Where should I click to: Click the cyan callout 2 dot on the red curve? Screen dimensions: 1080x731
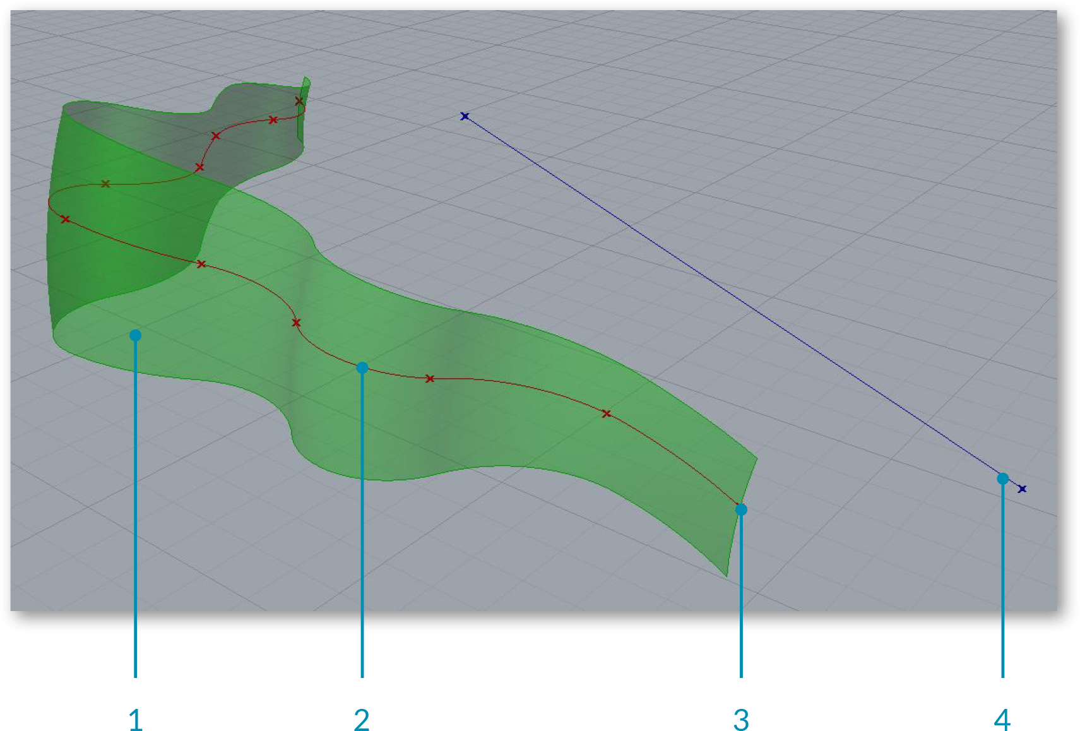pos(362,367)
